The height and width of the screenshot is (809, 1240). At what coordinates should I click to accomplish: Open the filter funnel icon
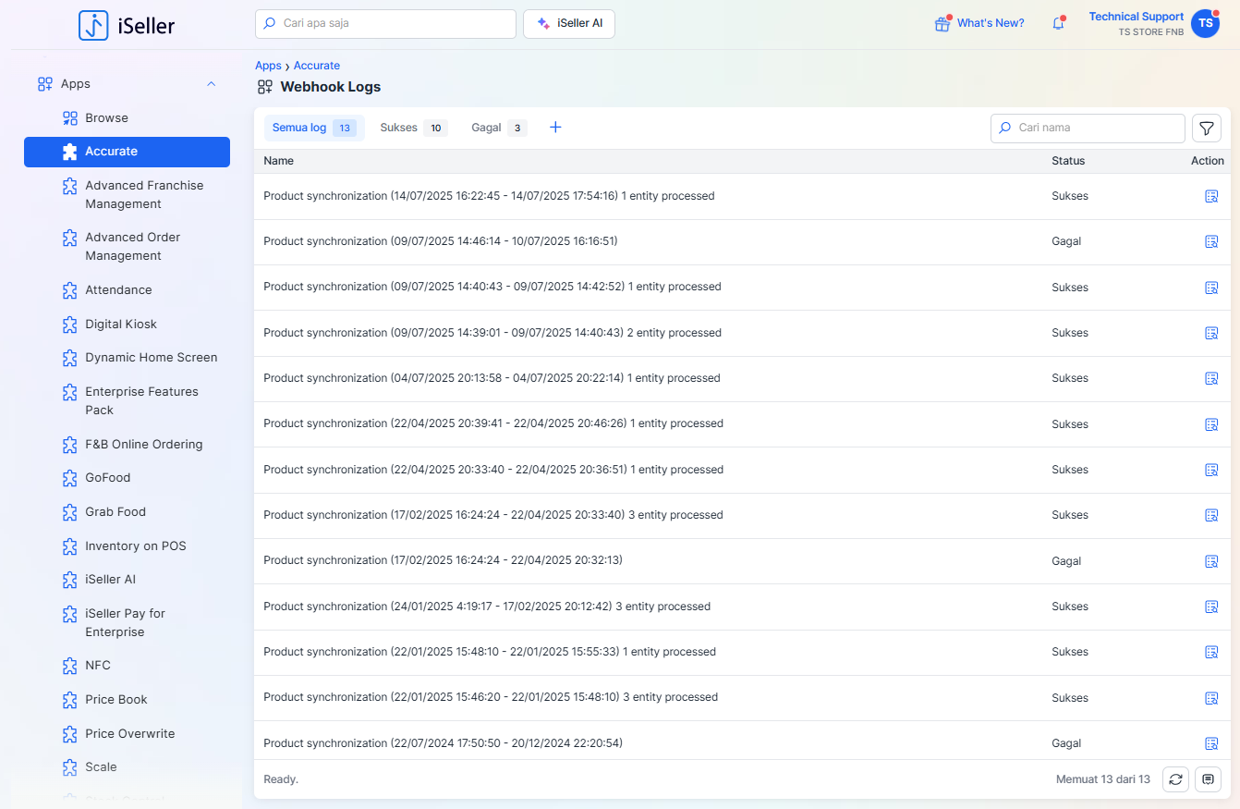point(1207,129)
